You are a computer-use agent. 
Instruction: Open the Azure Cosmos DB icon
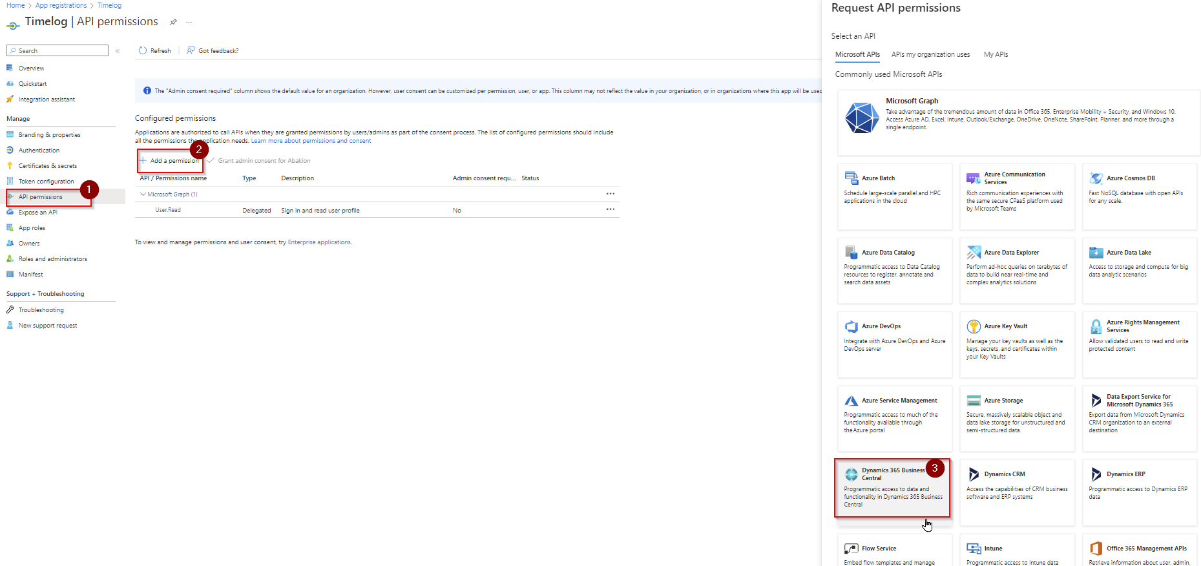pyautogui.click(x=1096, y=178)
